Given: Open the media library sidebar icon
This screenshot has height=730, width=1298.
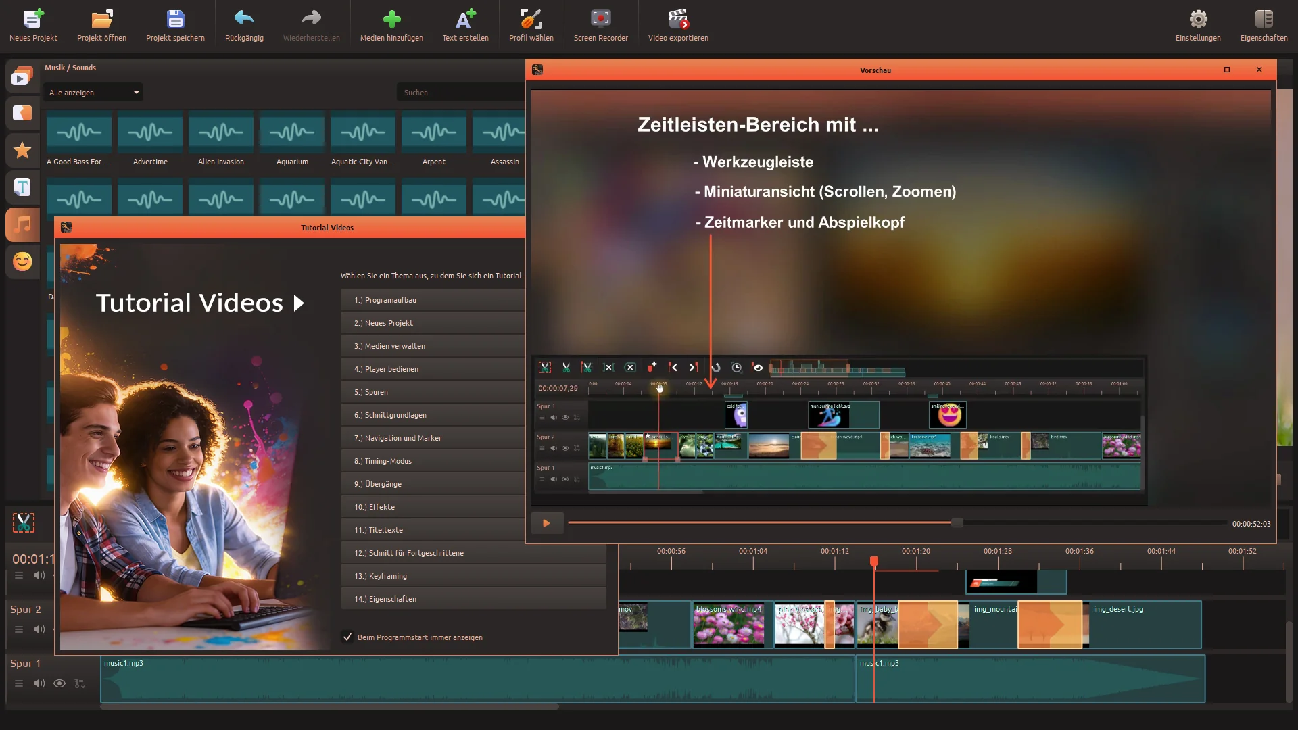Looking at the screenshot, I should 22,76.
